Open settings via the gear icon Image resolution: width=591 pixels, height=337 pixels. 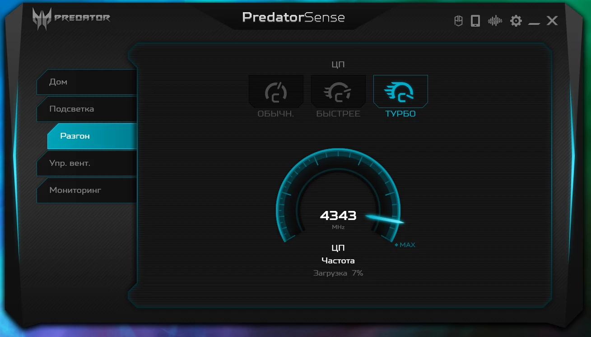(x=516, y=21)
